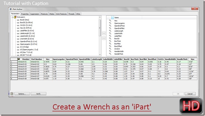Click key icon next to BoxOD
The width and height of the screenshot is (205, 116).
coord(110,39)
